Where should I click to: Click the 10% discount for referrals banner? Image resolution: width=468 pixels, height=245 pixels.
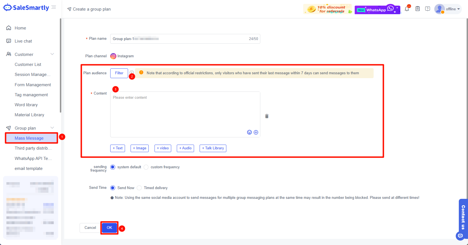click(328, 9)
